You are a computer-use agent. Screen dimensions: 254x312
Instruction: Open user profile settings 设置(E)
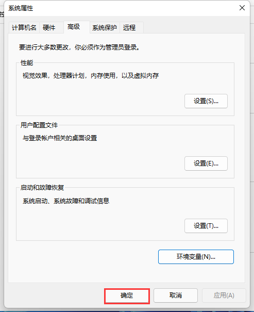206,163
